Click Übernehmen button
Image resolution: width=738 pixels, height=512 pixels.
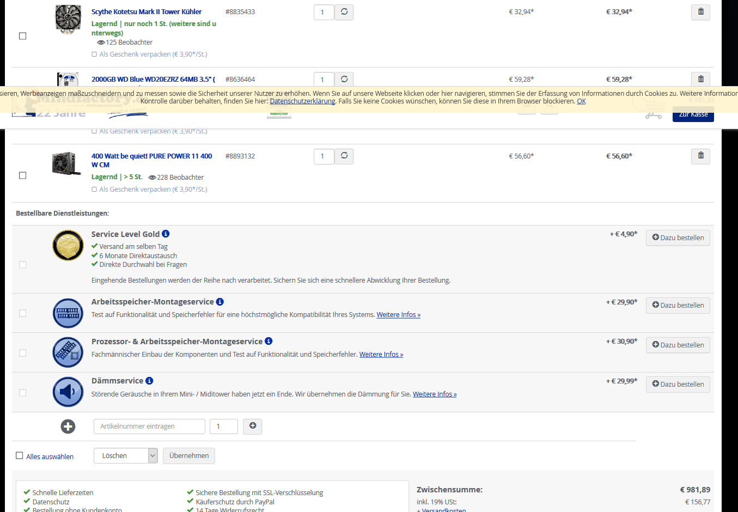point(189,456)
